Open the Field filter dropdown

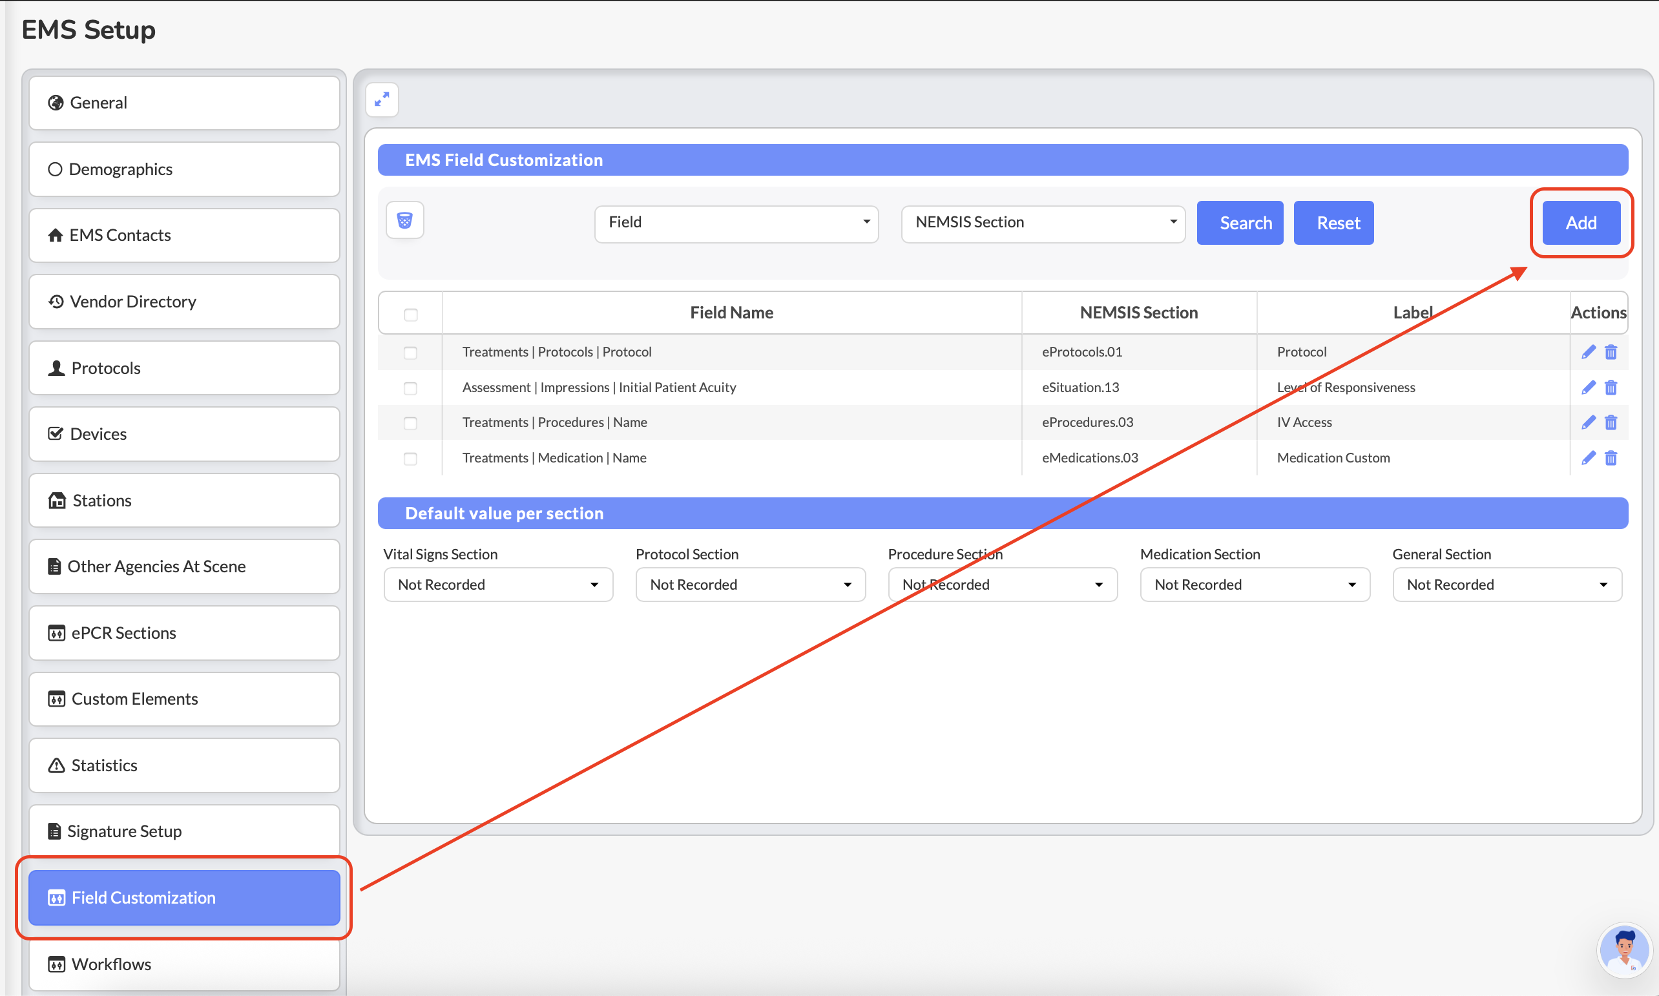point(736,223)
